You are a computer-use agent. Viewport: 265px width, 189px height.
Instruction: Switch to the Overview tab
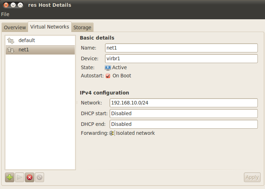click(x=15, y=27)
